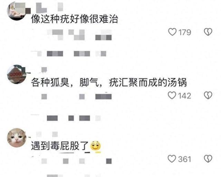Select comment text 像这种疣好像很难治
The width and height of the screenshot is (221, 177).
tap(75, 19)
